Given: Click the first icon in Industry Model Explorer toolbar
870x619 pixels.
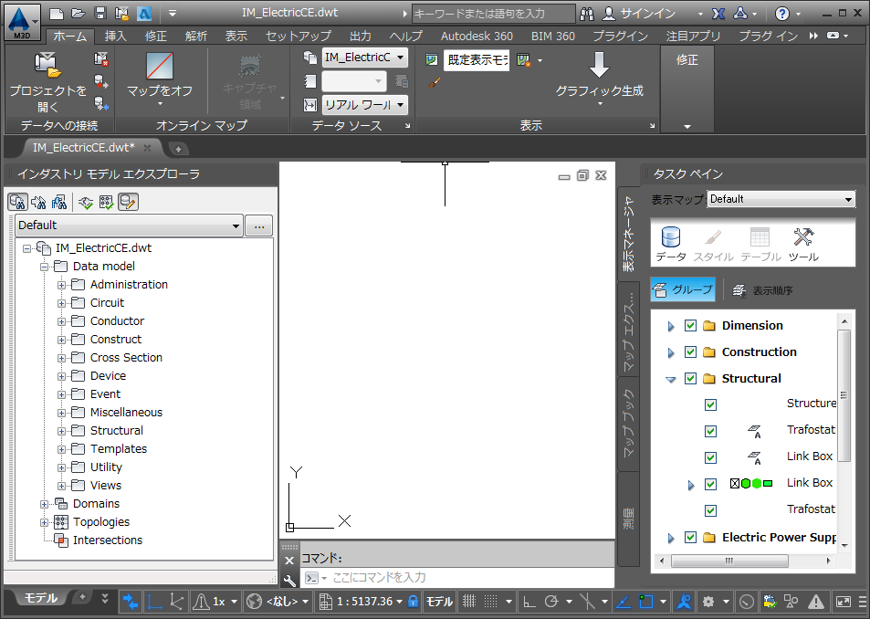Looking at the screenshot, I should [17, 202].
